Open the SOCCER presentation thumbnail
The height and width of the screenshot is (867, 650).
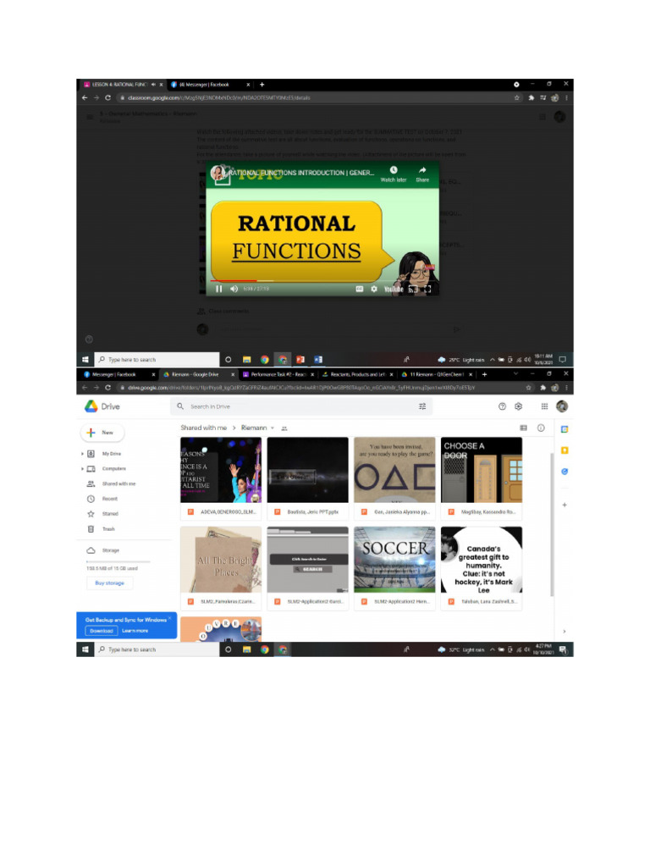394,568
